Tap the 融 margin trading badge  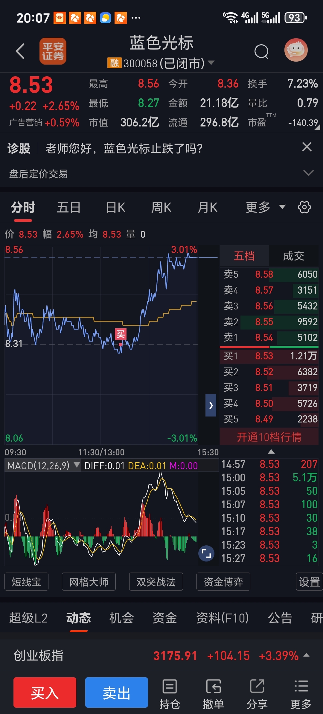114,63
